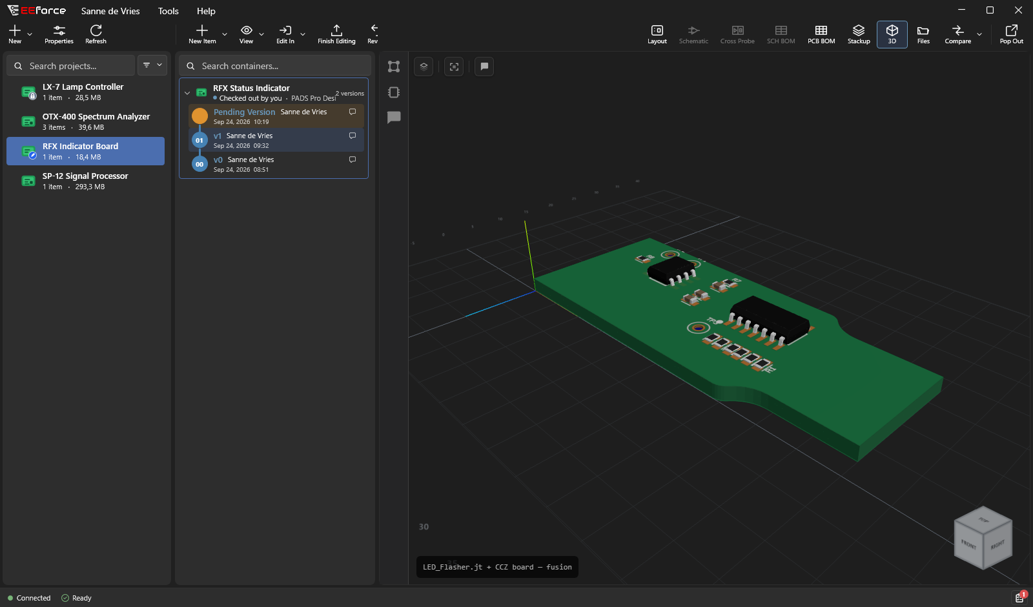Image resolution: width=1033 pixels, height=607 pixels.
Task: Focus the Search projects field
Action: pyautogui.click(x=71, y=66)
